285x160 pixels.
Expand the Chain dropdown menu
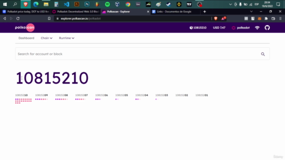46,38
